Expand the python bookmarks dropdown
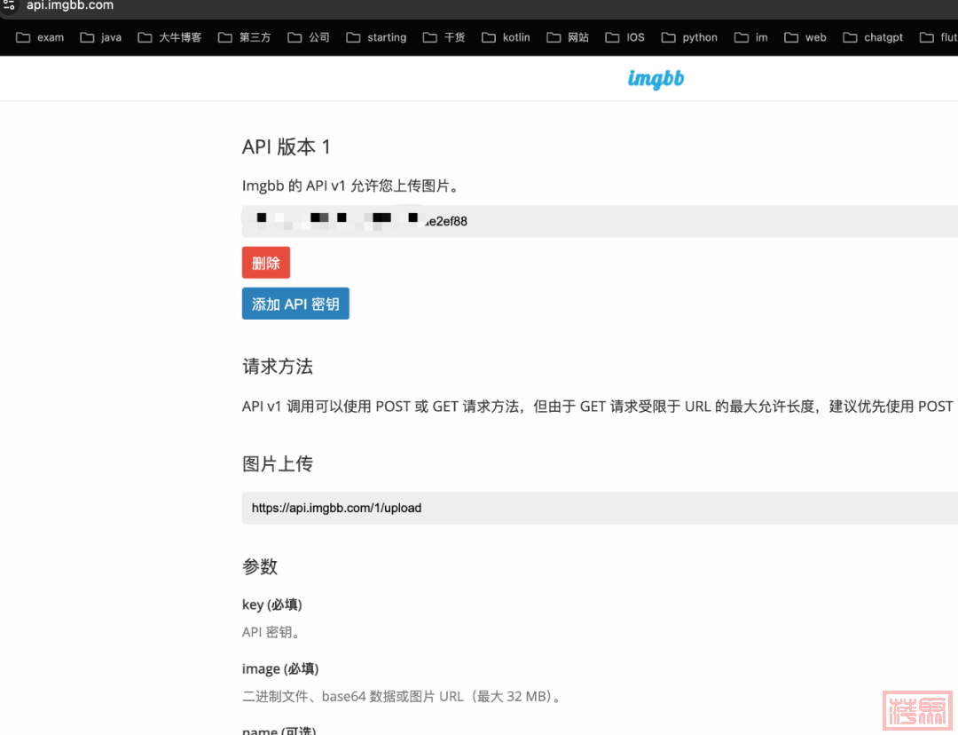This screenshot has height=735, width=958. [x=689, y=37]
